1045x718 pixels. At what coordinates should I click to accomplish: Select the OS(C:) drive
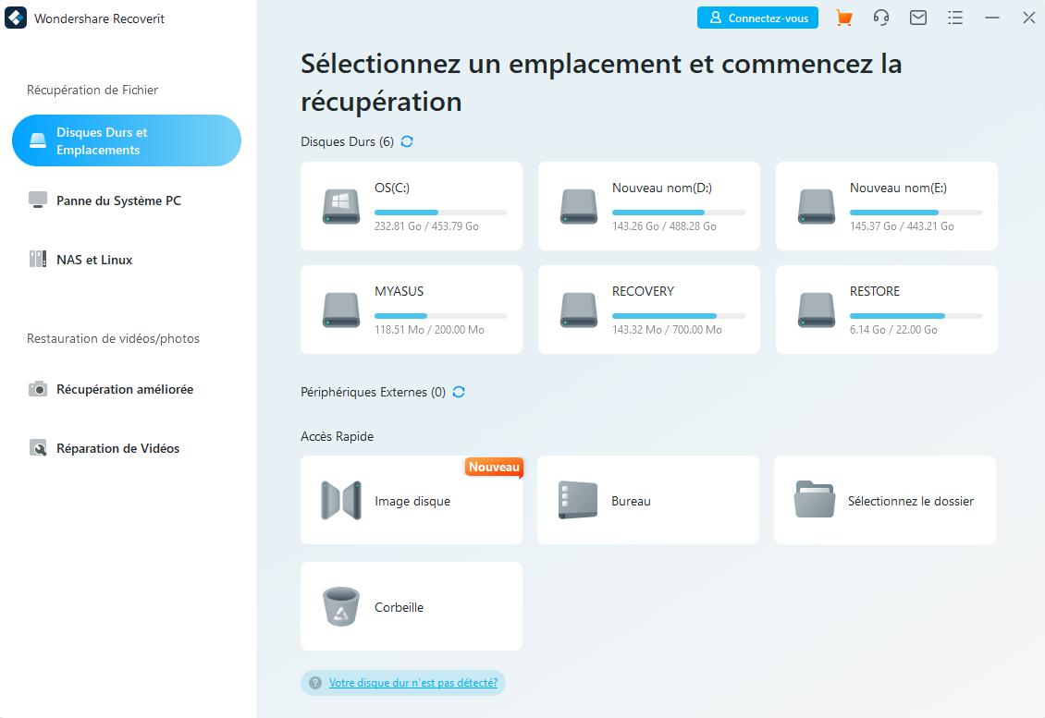coord(411,205)
